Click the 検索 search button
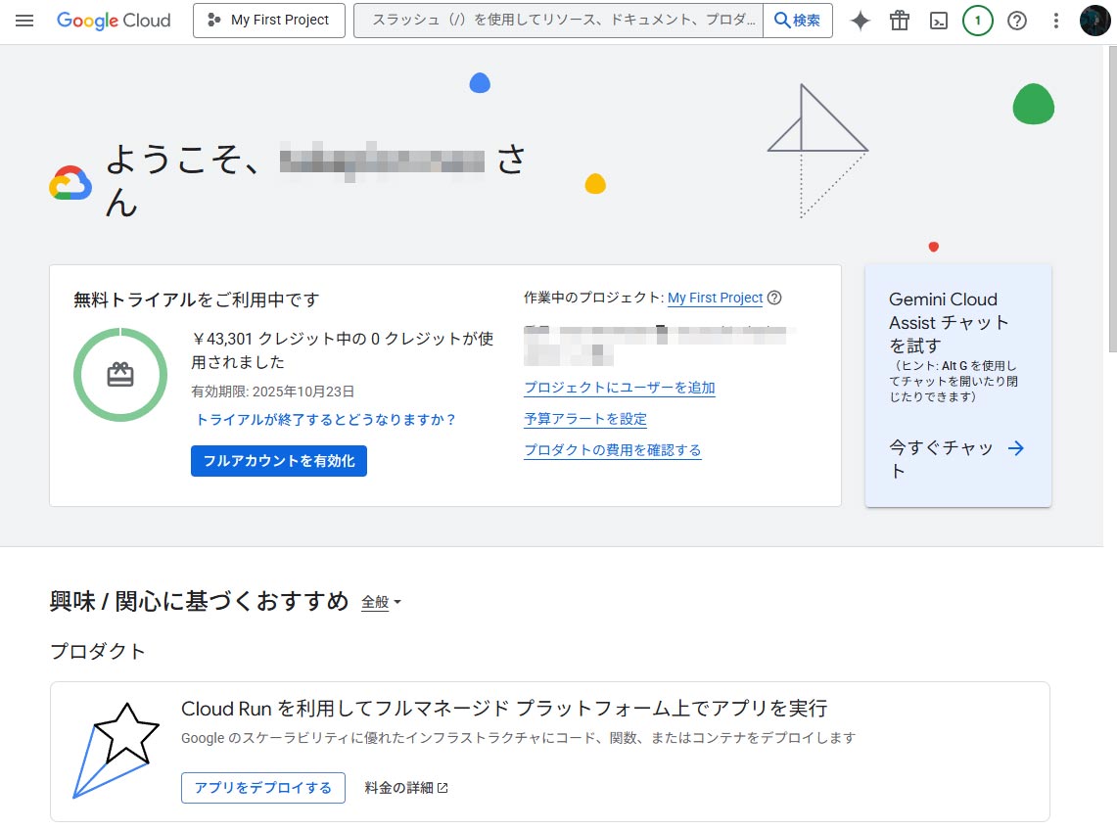The image size is (1117, 830). tap(798, 21)
